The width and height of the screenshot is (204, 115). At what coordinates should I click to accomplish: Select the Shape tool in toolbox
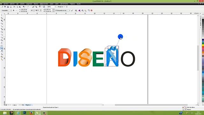pos(2,18)
